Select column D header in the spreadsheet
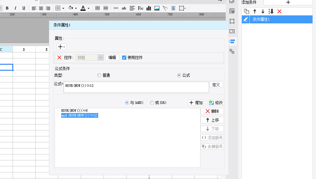Screen dimensions: 316x179 (x=24, y=49)
